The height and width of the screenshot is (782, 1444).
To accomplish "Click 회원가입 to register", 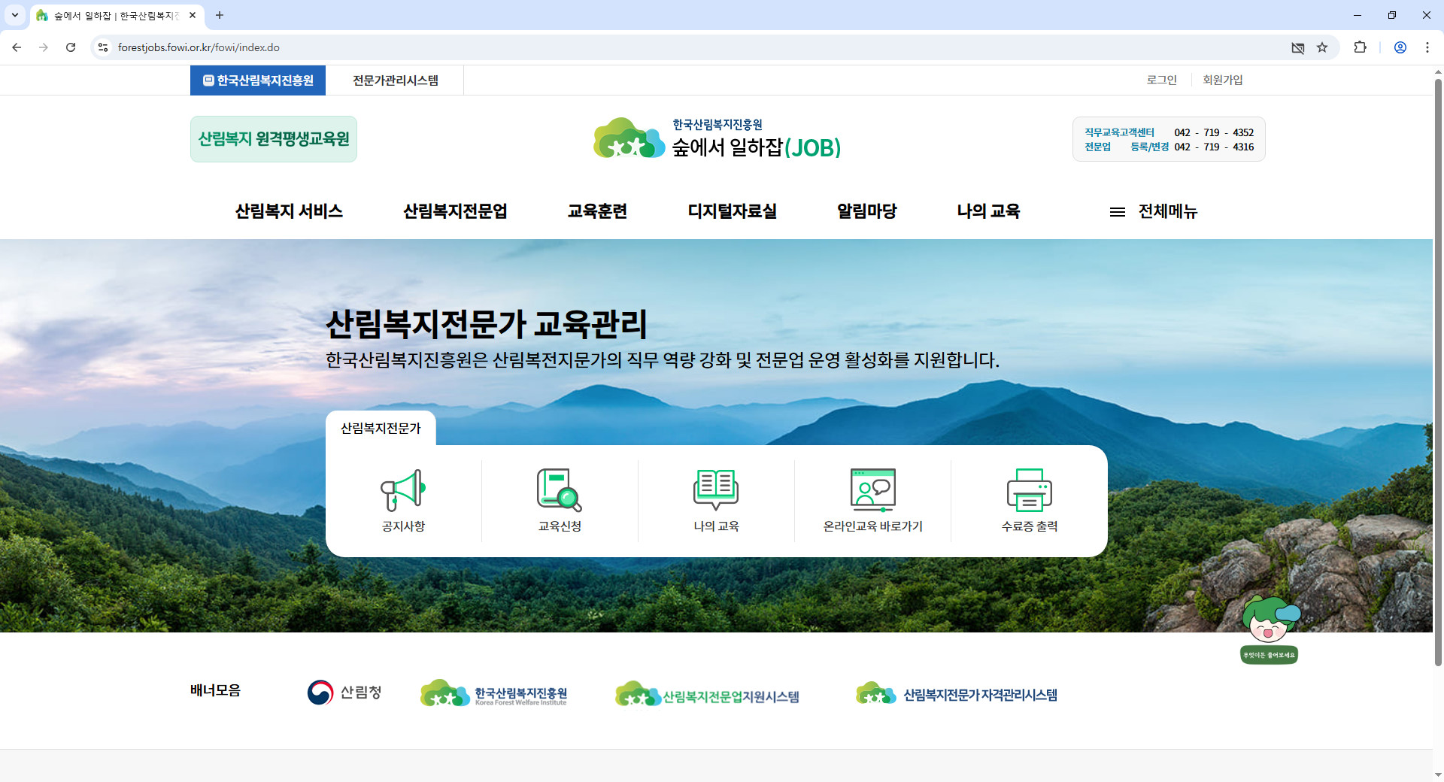I will point(1222,80).
